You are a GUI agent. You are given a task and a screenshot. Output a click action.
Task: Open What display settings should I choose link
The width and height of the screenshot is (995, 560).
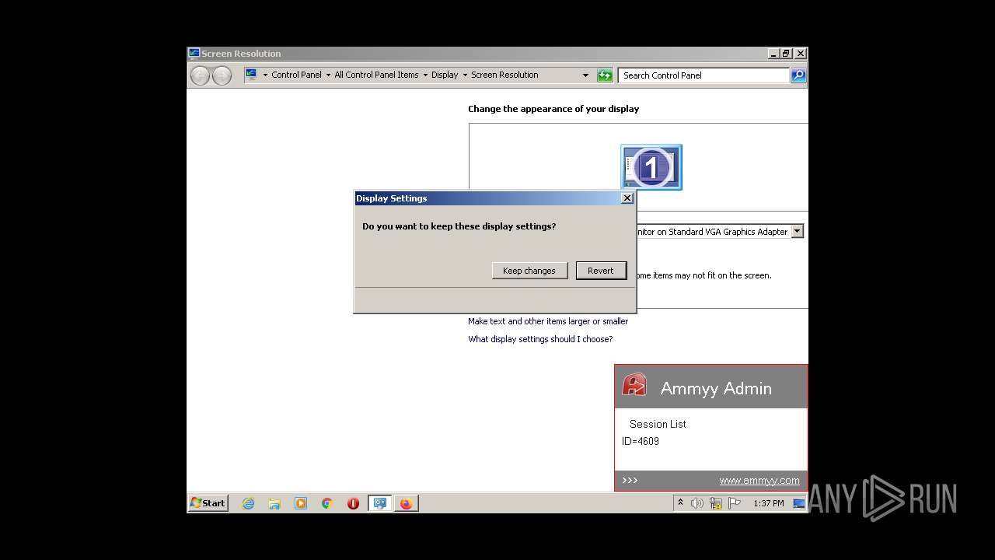540,339
